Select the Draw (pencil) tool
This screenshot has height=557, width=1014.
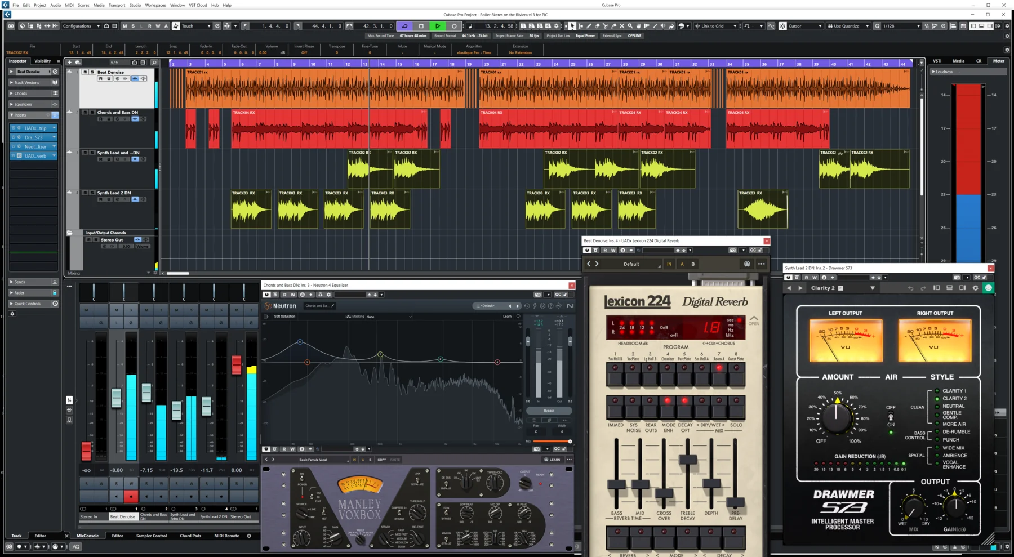[x=589, y=26]
